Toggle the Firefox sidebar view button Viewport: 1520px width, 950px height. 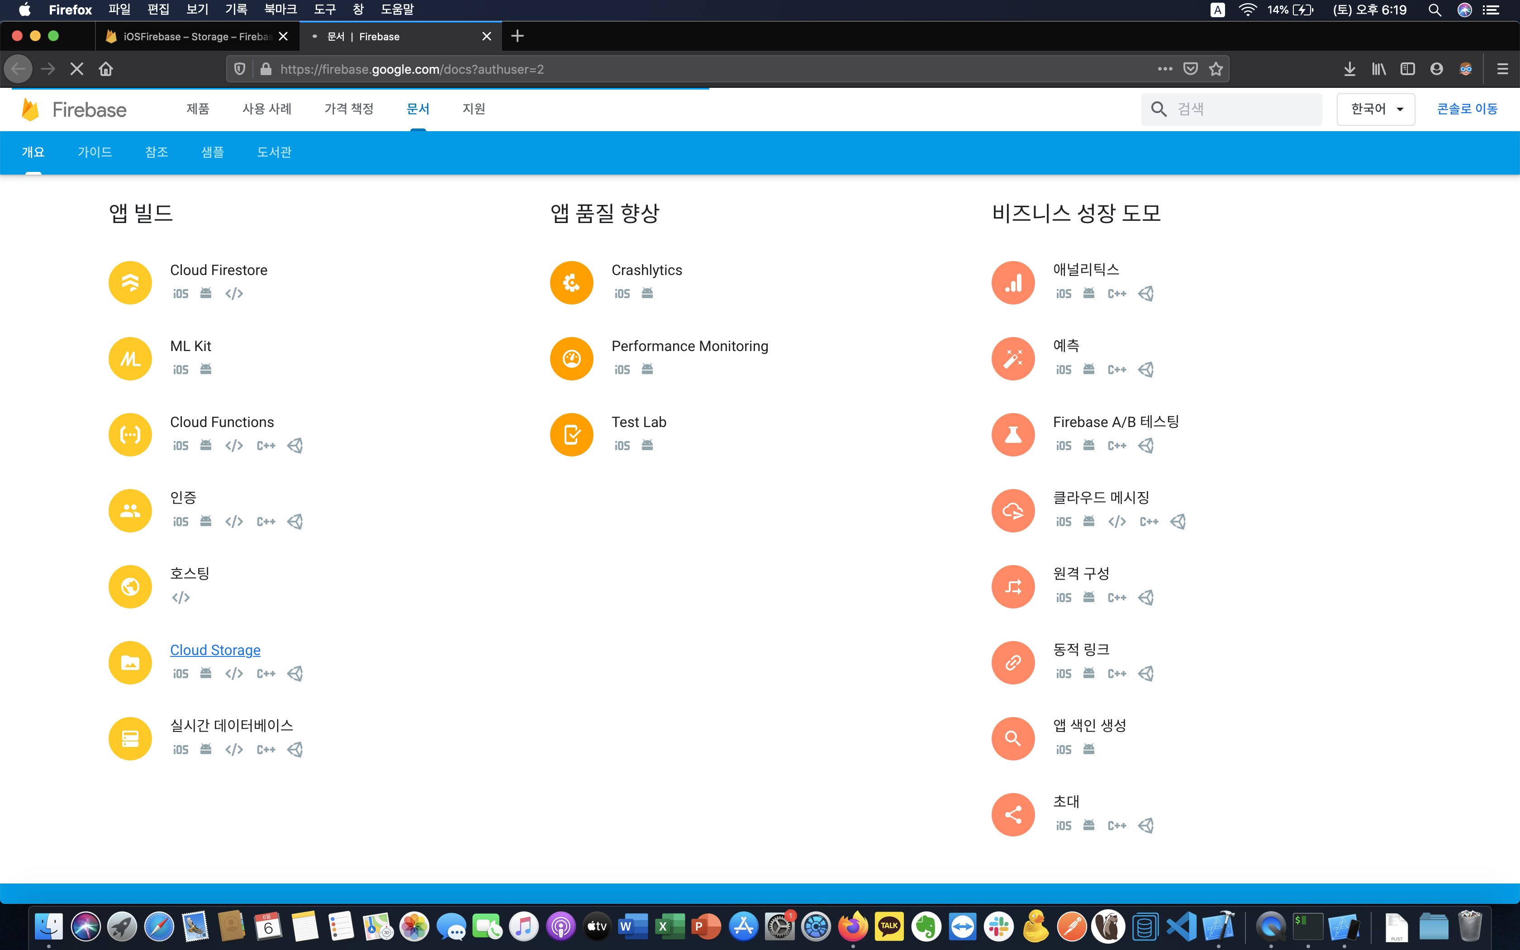click(x=1407, y=69)
